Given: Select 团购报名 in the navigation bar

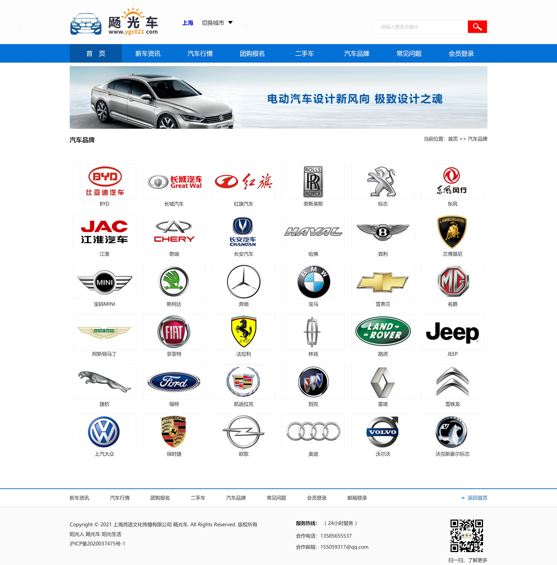Looking at the screenshot, I should [252, 53].
